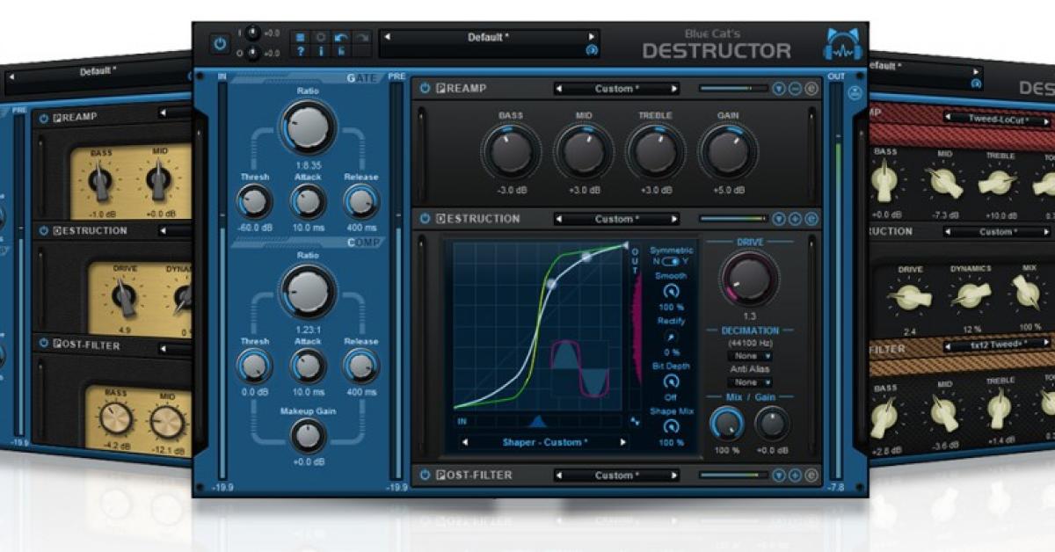
Task: Click the info icon in the toolbar
Action: coord(320,51)
